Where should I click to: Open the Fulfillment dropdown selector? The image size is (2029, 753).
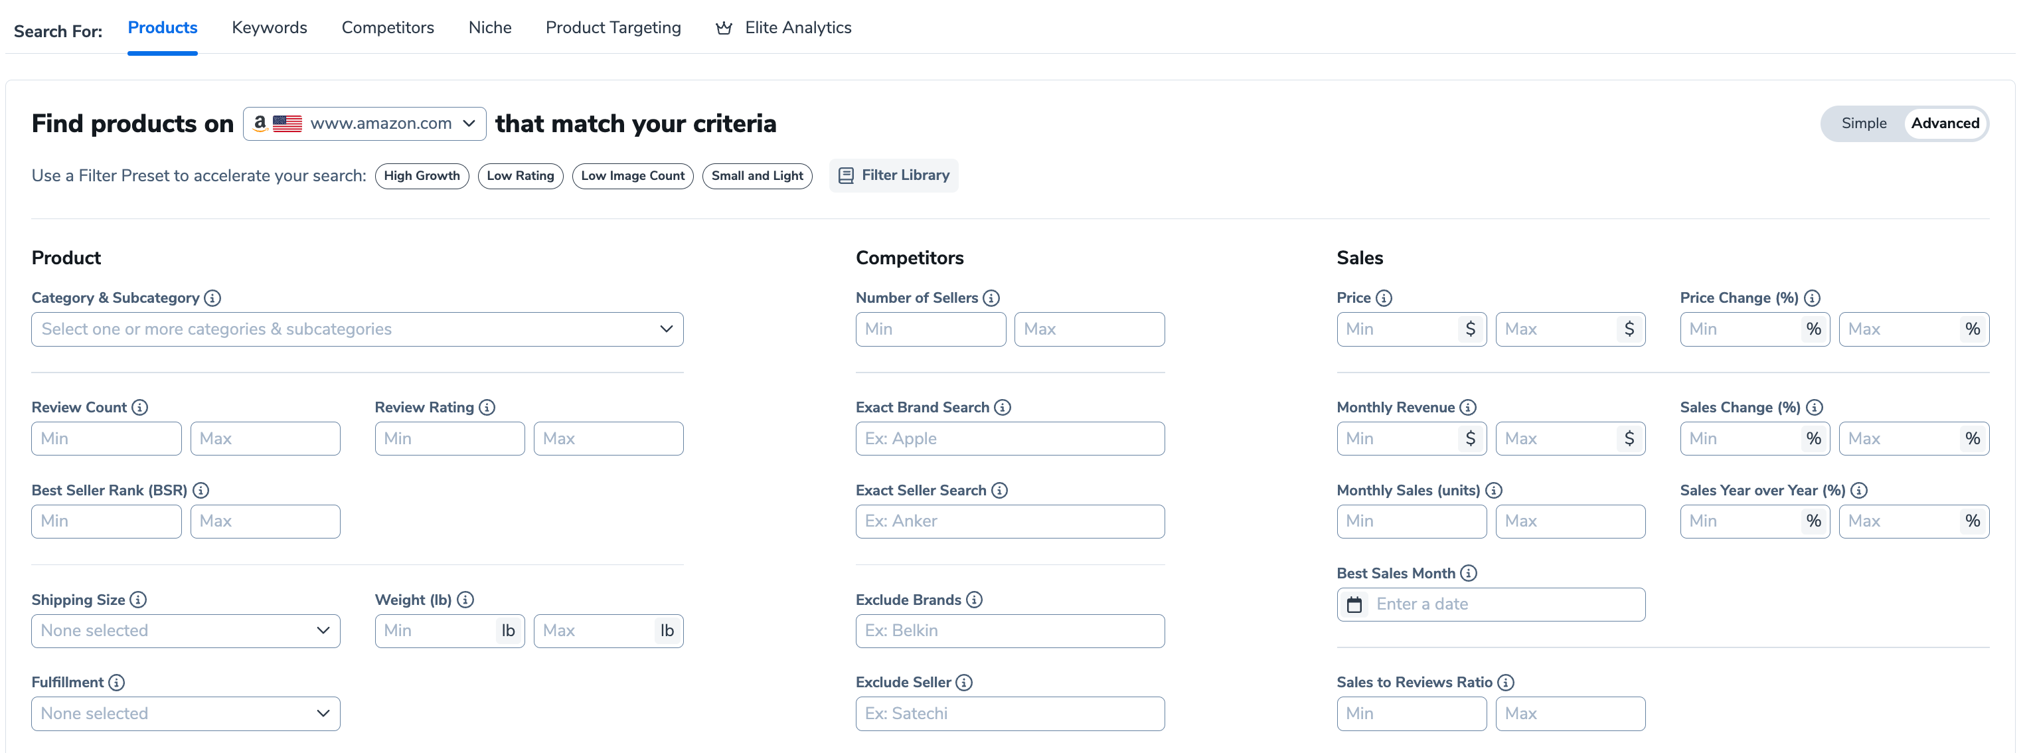(185, 714)
